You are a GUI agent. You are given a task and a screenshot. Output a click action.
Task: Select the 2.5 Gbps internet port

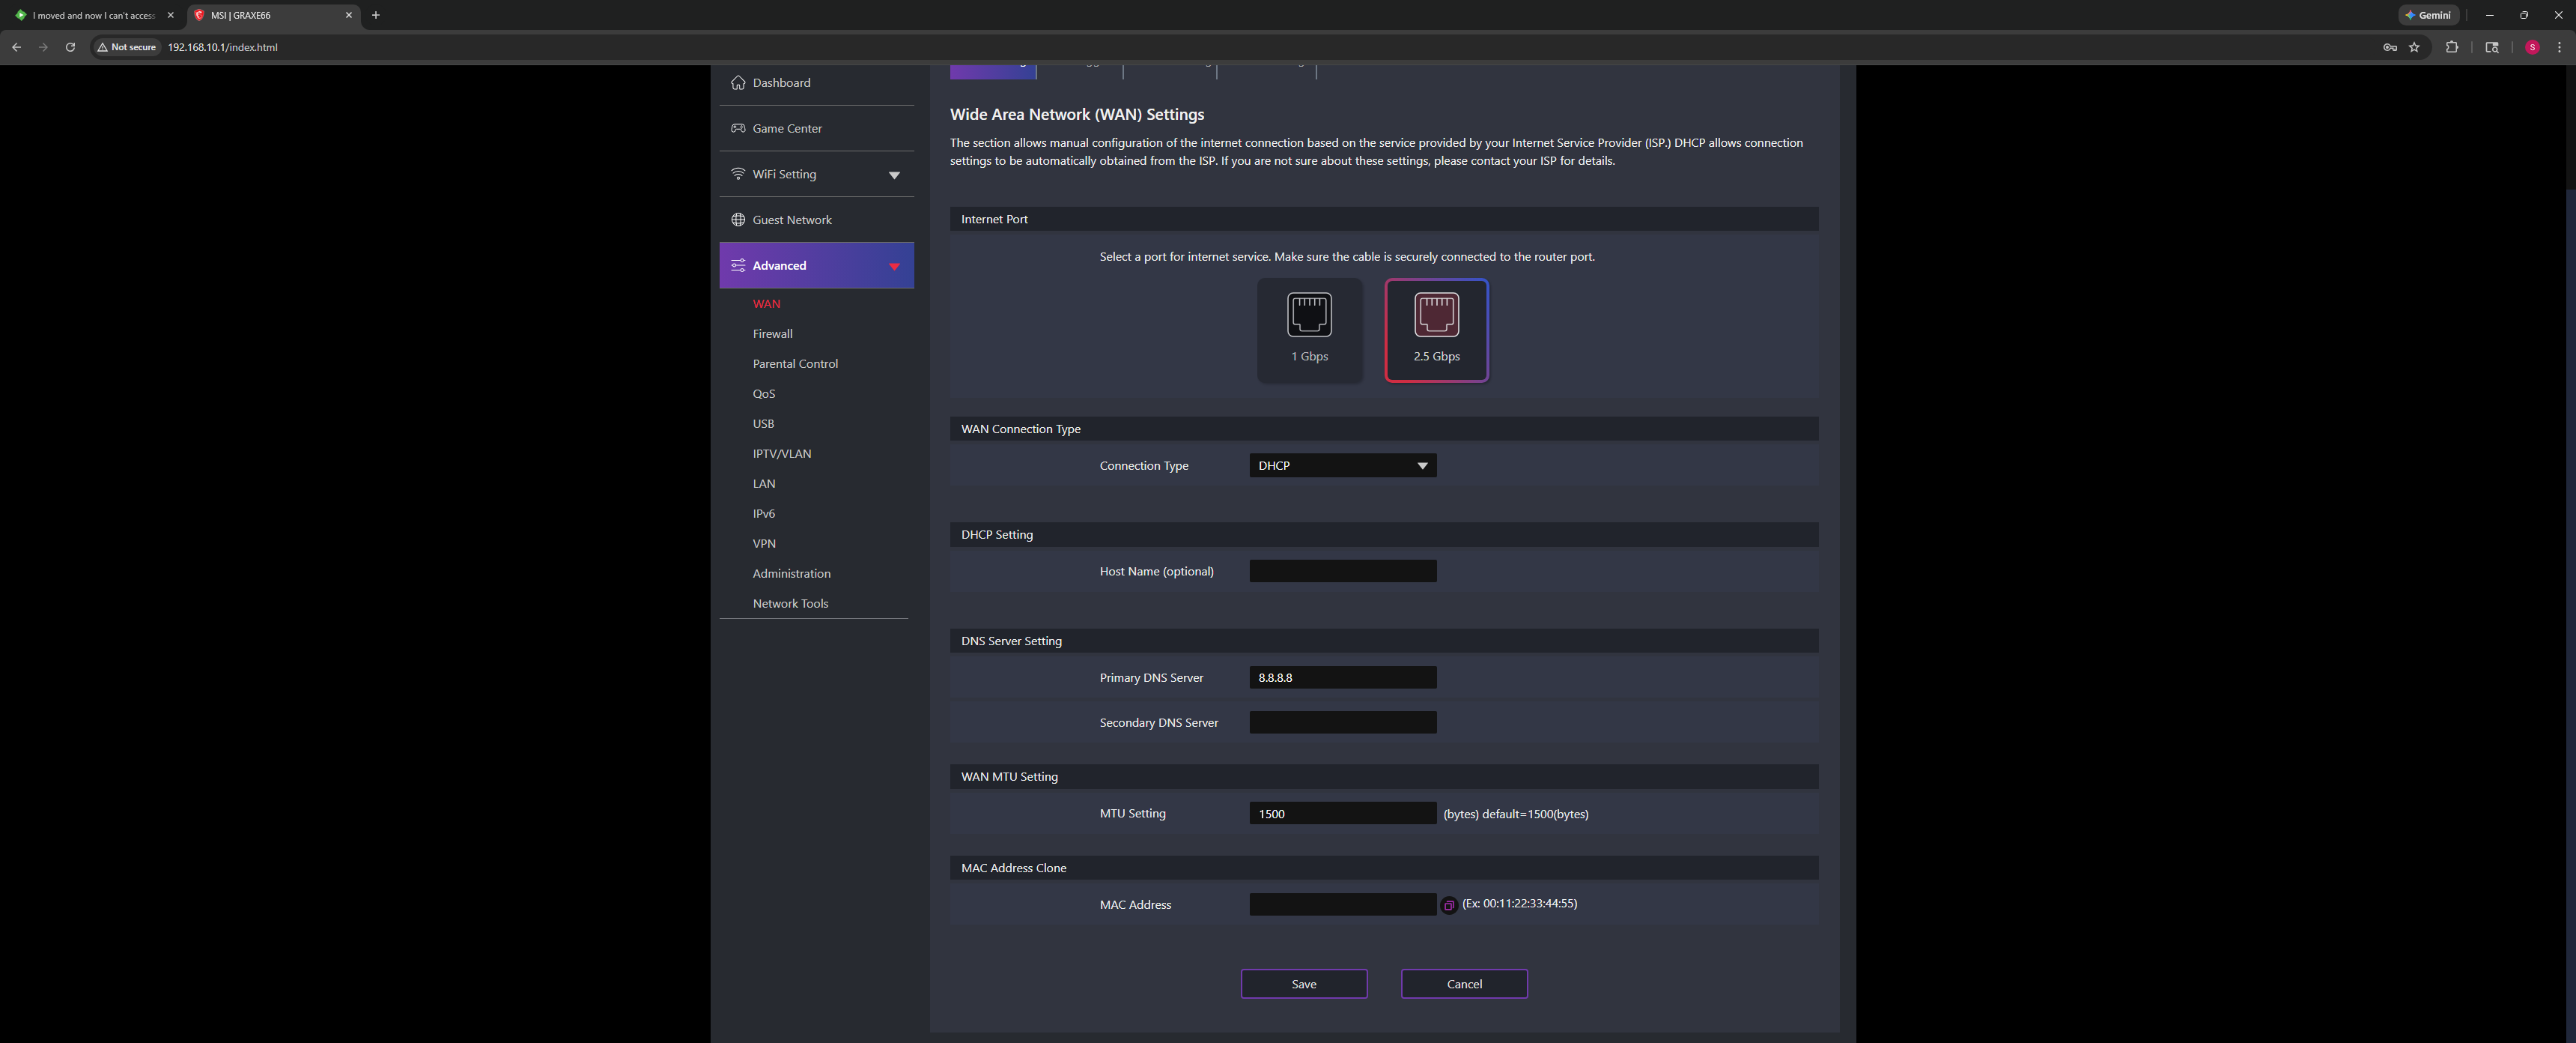coord(1436,330)
